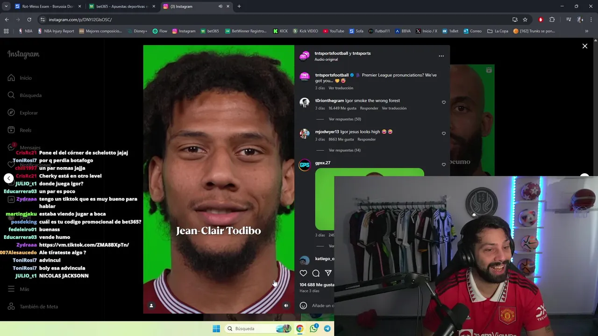
Task: Toggle video sound with speaker icon
Action: tap(286, 306)
